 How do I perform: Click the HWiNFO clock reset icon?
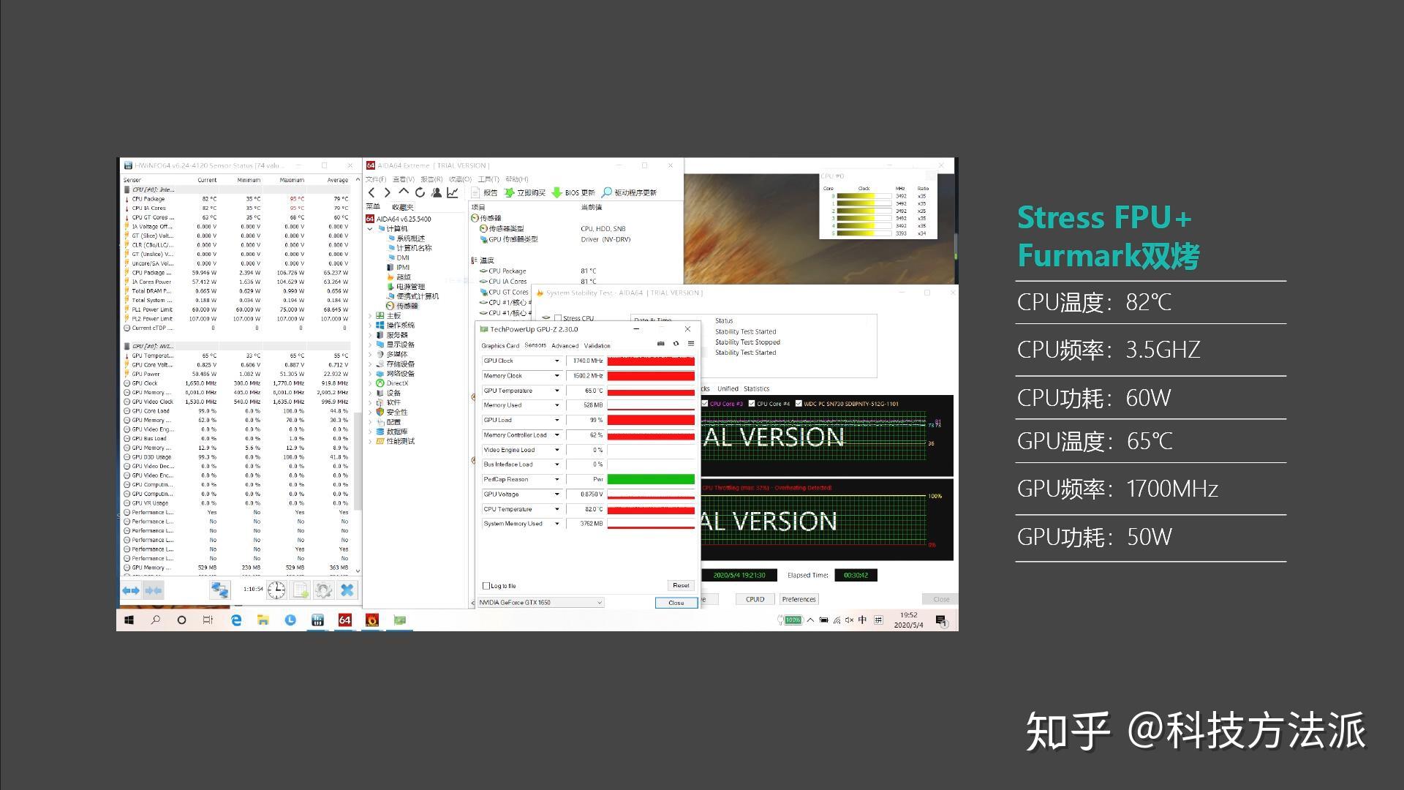(276, 590)
